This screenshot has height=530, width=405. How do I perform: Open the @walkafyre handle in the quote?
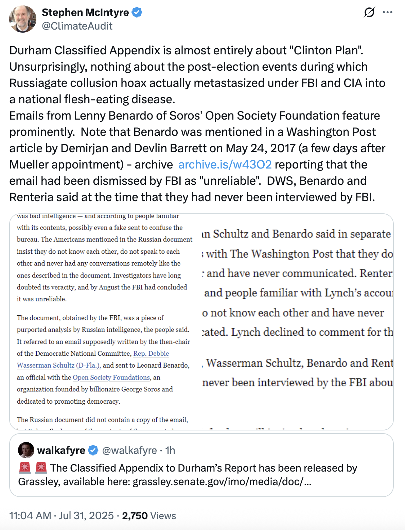point(129,450)
